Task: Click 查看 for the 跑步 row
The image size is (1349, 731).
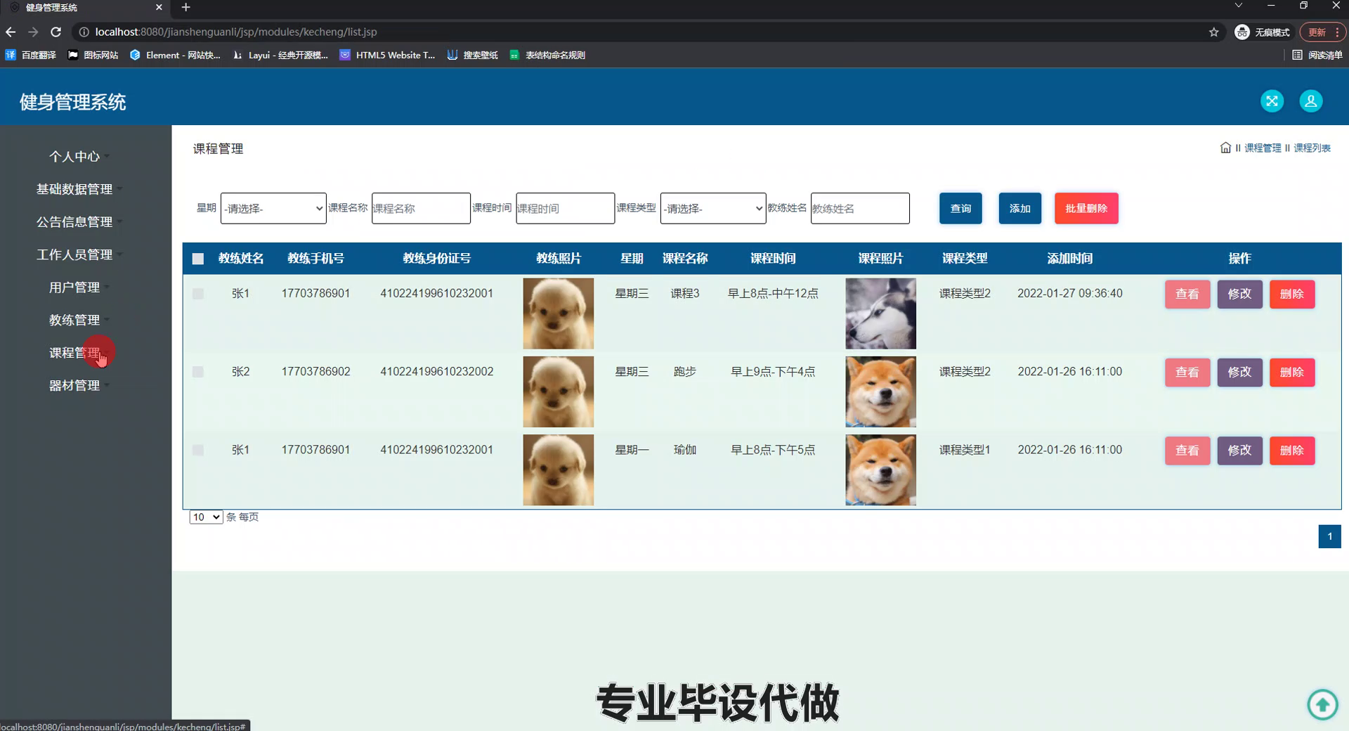Action: click(1187, 372)
